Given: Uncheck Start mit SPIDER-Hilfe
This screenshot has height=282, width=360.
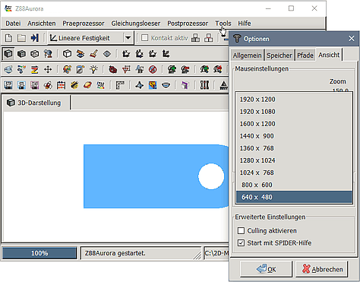Looking at the screenshot, I should [x=241, y=243].
